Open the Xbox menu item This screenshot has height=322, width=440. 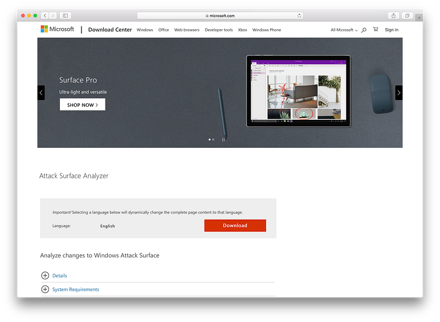point(243,30)
